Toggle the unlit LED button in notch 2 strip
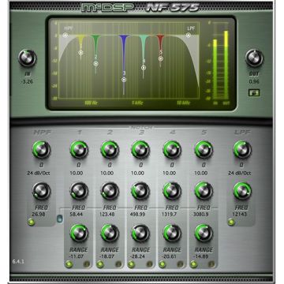The image size is (284, 284). point(118,264)
